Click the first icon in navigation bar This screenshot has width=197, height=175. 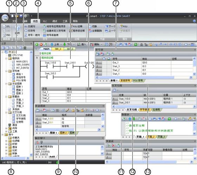(3, 48)
